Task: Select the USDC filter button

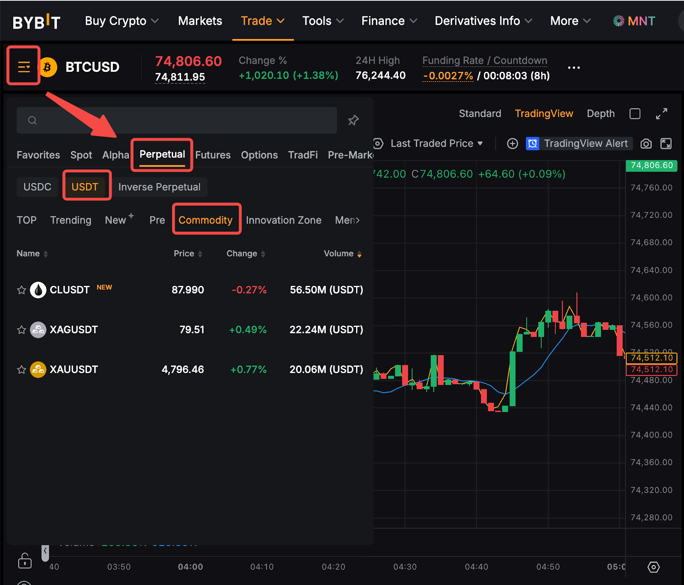Action: pyautogui.click(x=37, y=187)
